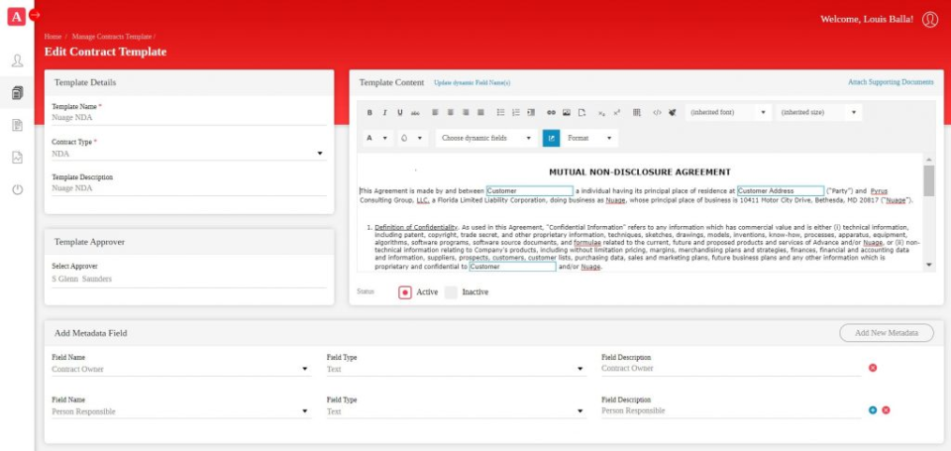
Task: Open Choose dynamic fields dropdown
Action: coord(486,138)
